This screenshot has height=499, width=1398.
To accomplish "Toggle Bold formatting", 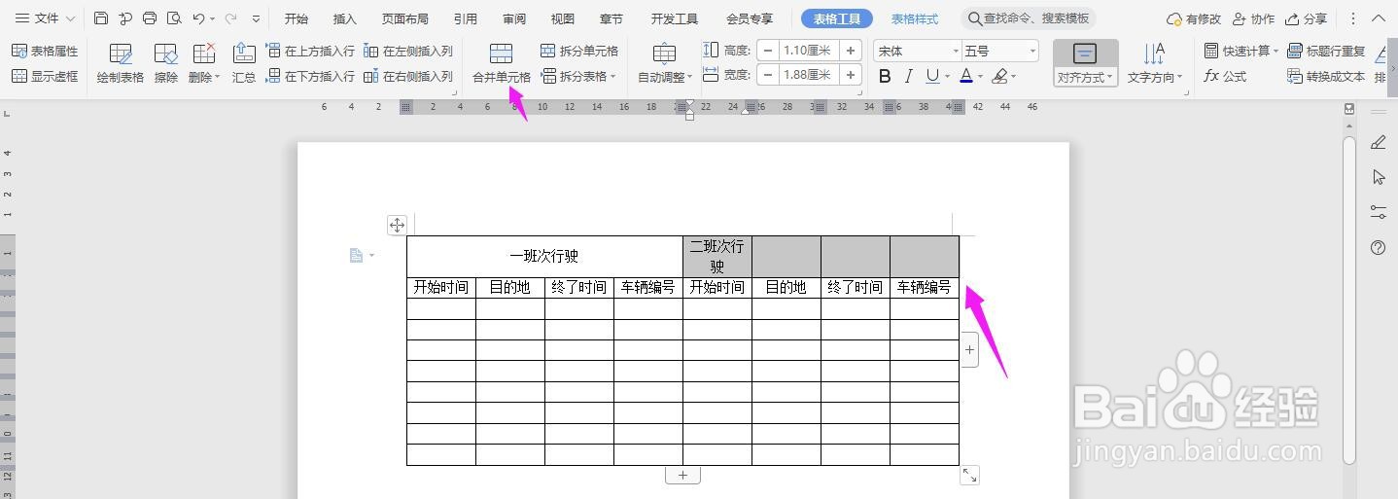I will coord(885,76).
